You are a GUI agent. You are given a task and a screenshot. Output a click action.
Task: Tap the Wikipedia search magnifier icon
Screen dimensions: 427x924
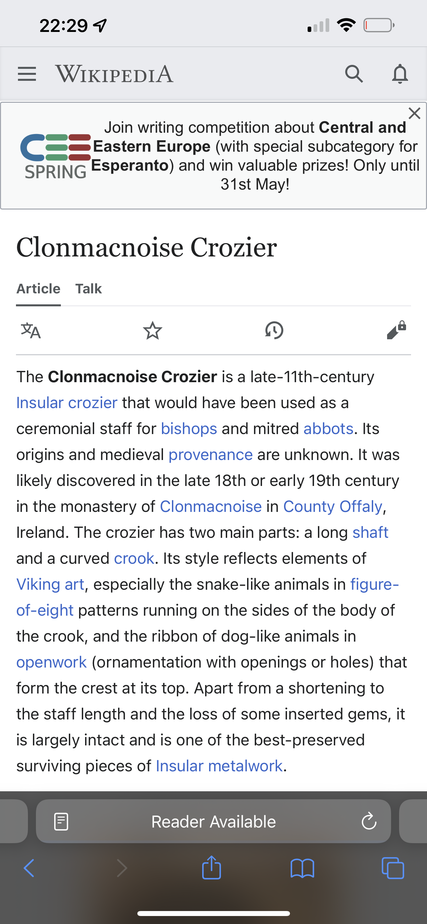(x=354, y=74)
